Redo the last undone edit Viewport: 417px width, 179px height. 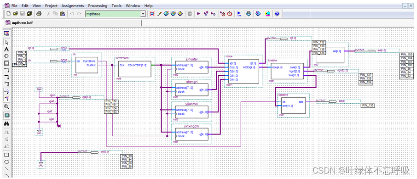(79, 13)
